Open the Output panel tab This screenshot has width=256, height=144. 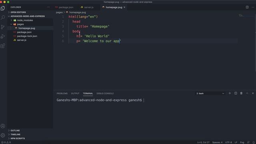[x=75, y=93]
